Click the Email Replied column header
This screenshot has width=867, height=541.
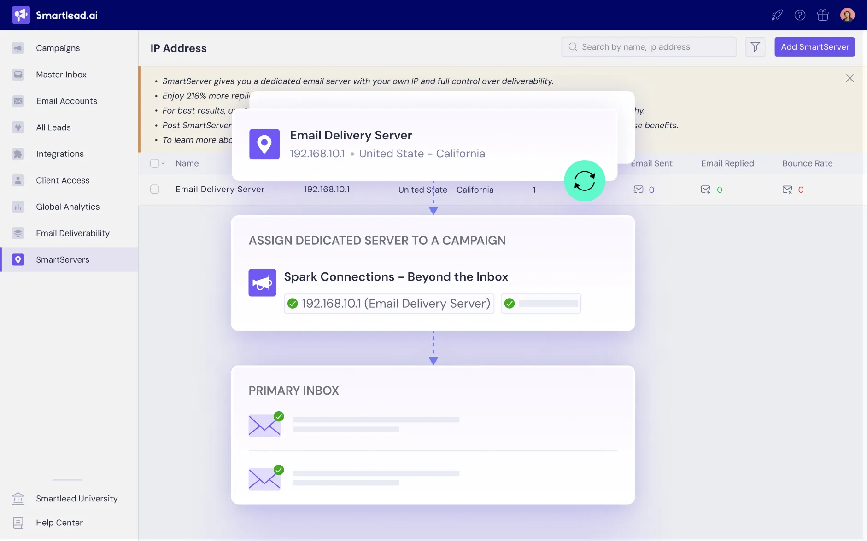point(727,163)
